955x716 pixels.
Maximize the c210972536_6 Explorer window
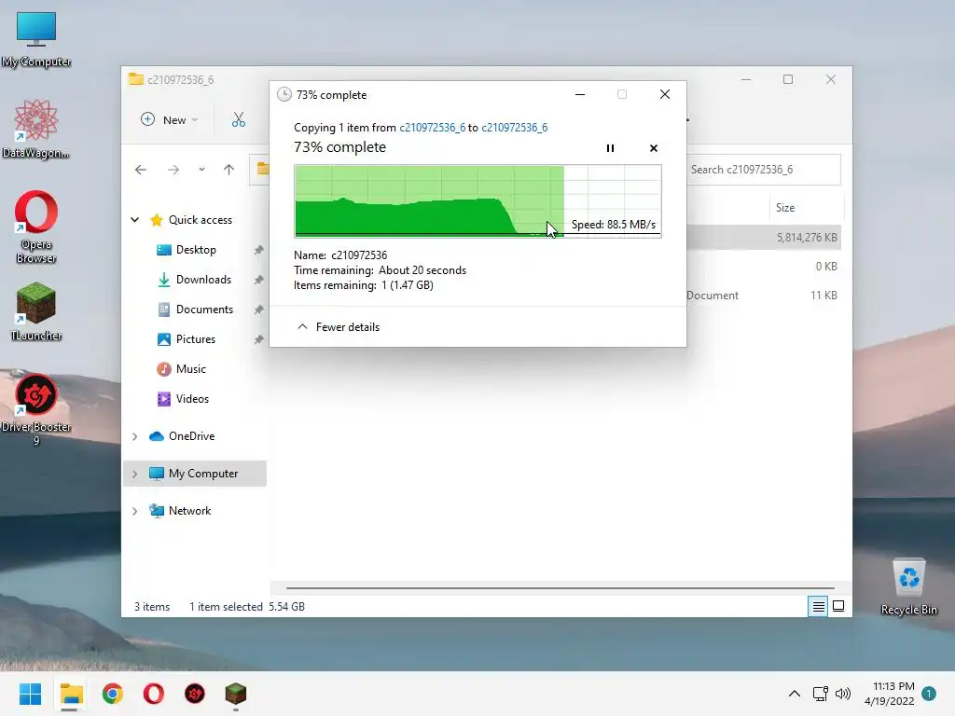point(788,79)
